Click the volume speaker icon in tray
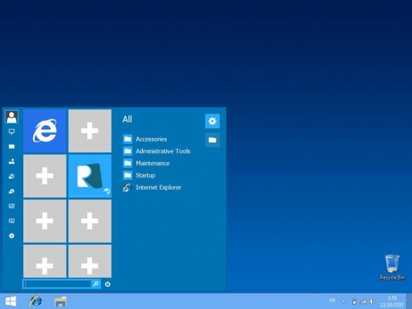Viewport: 412px width, 309px height. (x=372, y=301)
